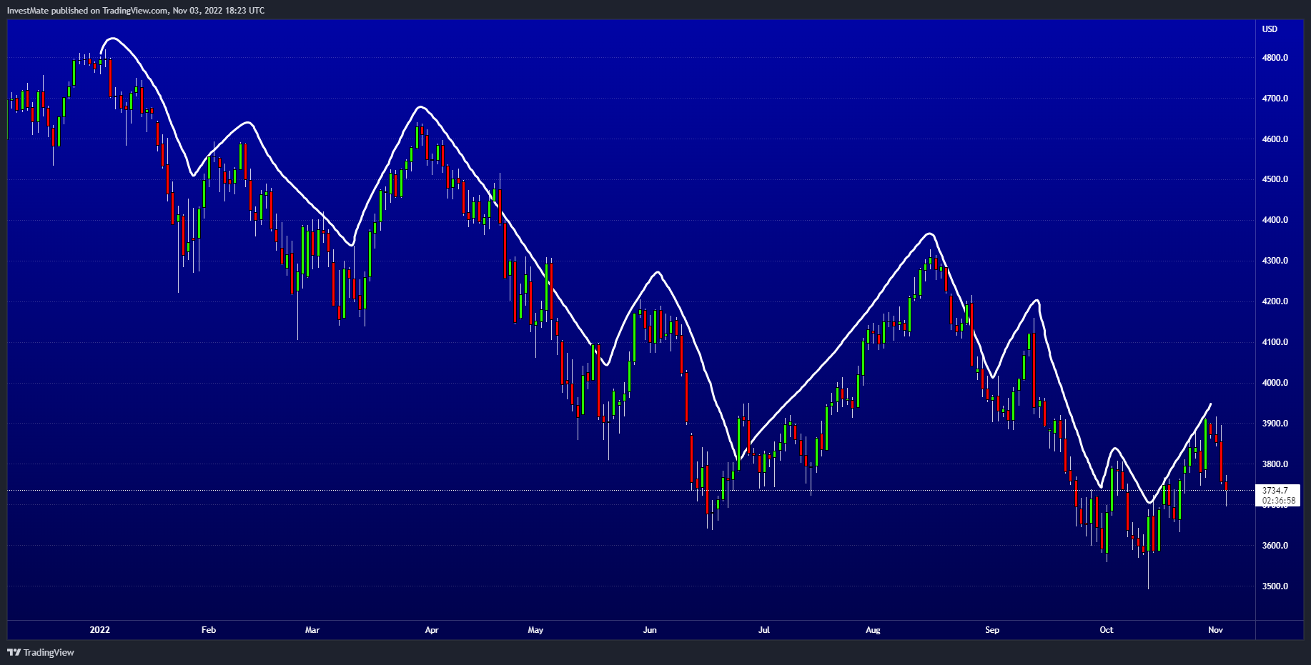Click the Jul time axis label
Screen dimensions: 1311x665
(764, 630)
